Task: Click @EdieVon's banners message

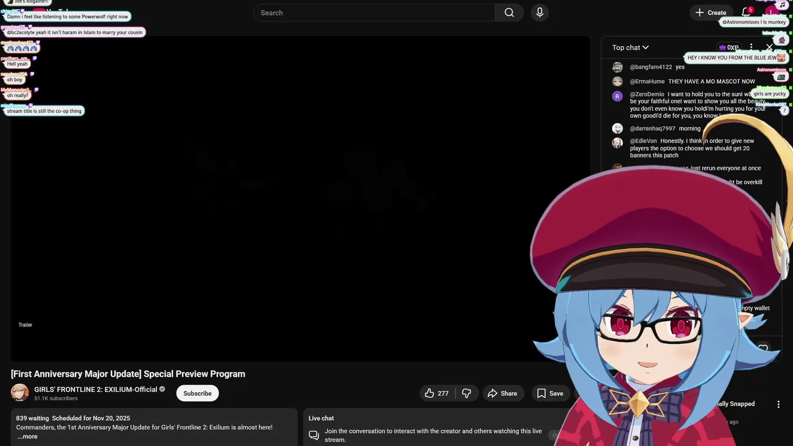Action: 693,148
